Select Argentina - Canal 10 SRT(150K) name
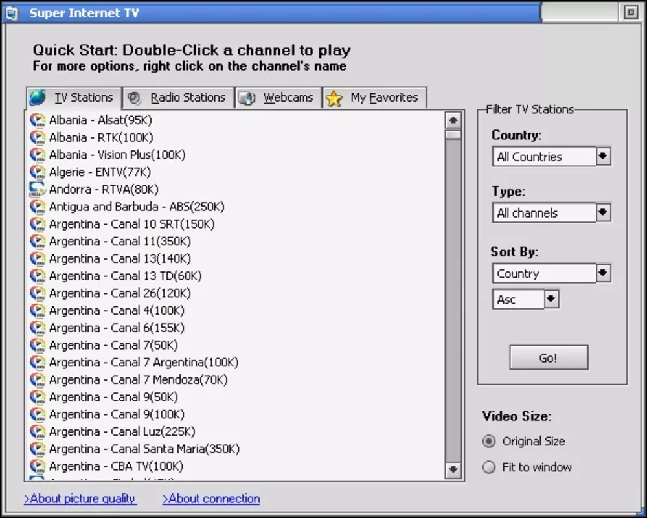The width and height of the screenshot is (647, 518). 132,224
